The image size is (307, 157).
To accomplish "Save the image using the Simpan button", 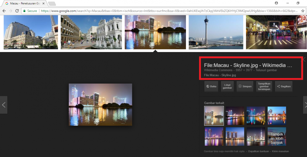I will (245, 86).
